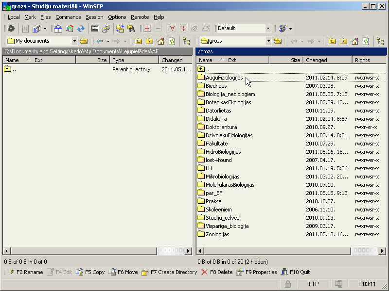Open the Local menu
The image size is (389, 291).
click(x=14, y=17)
